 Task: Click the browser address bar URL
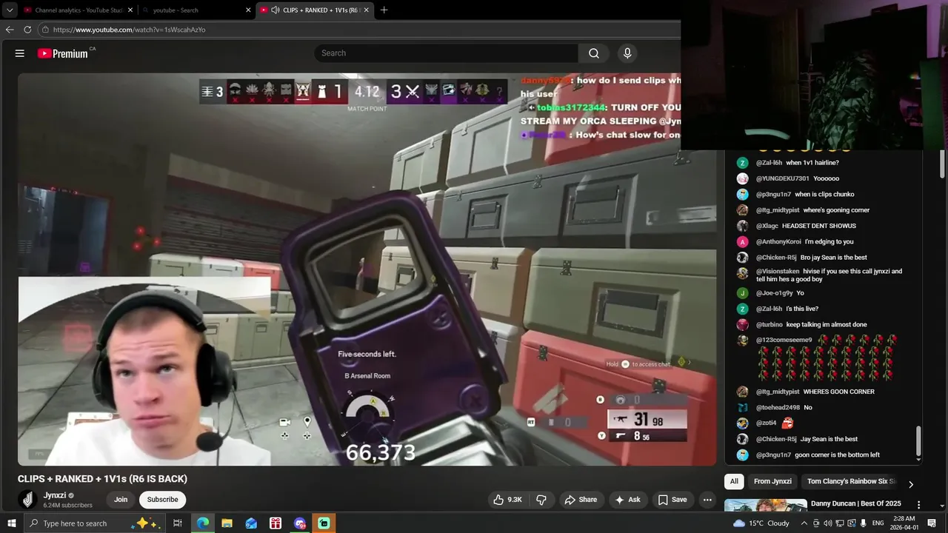[x=130, y=30]
